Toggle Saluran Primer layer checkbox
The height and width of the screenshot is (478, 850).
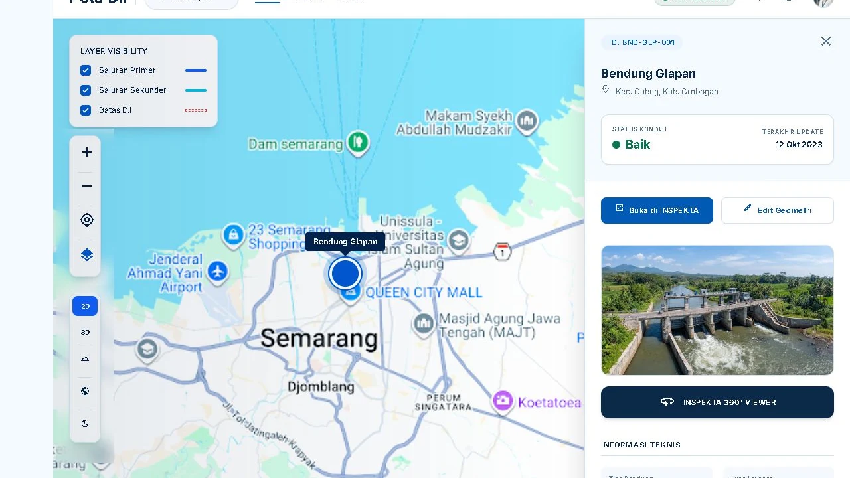(x=86, y=70)
